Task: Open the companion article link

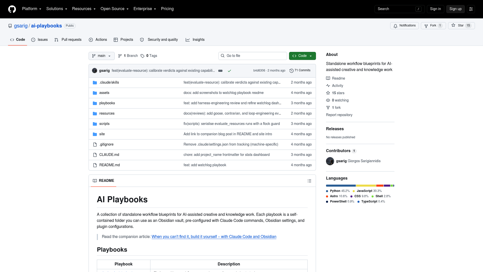Action: point(214,237)
